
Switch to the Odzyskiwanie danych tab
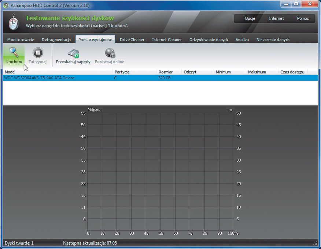(x=209, y=40)
